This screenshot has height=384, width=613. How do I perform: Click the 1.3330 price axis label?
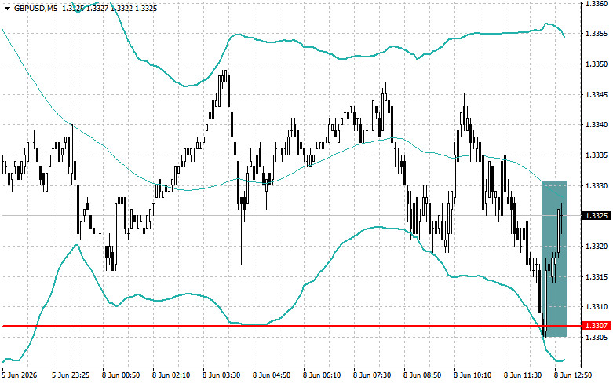click(597, 186)
